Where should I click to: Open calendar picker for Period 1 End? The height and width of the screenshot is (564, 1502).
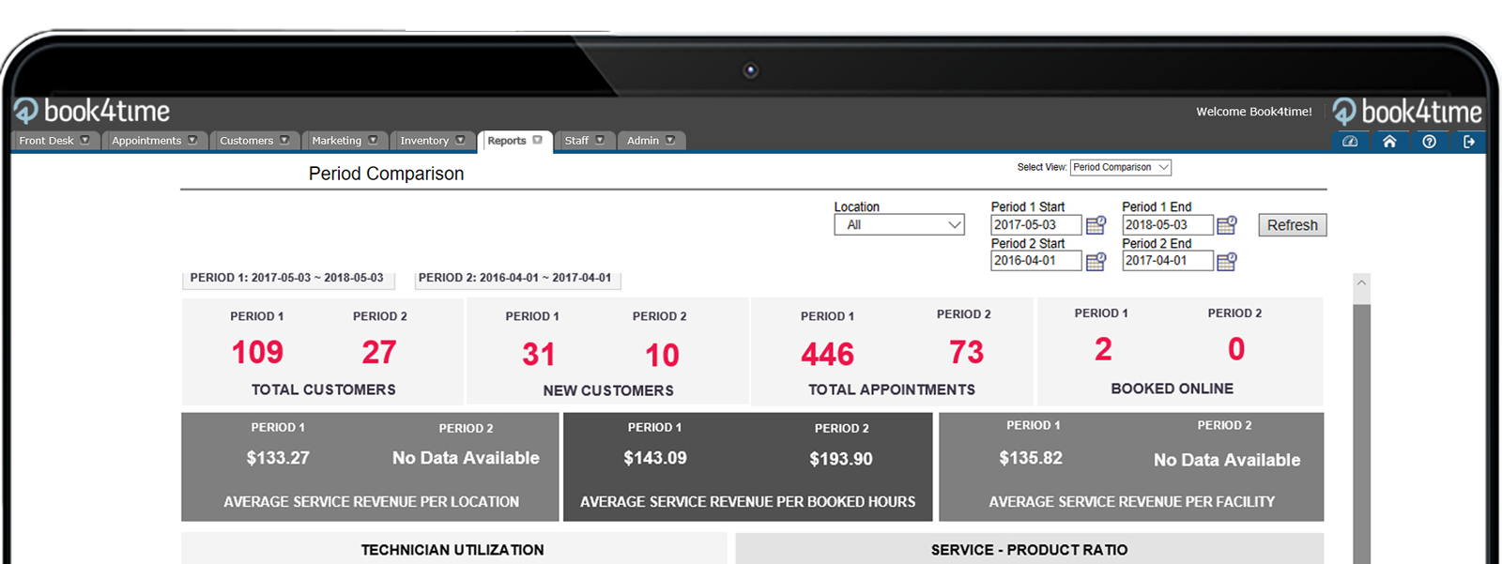[x=1226, y=225]
